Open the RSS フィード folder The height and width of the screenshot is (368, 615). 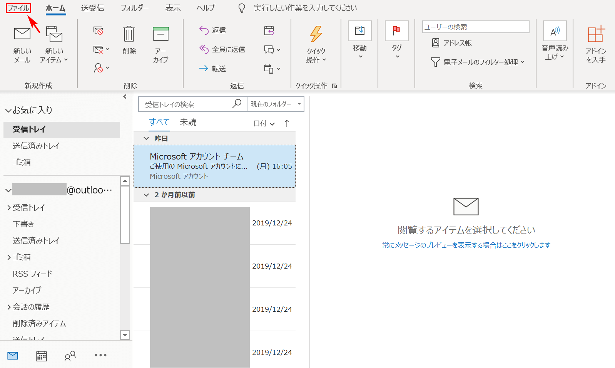[x=32, y=274]
